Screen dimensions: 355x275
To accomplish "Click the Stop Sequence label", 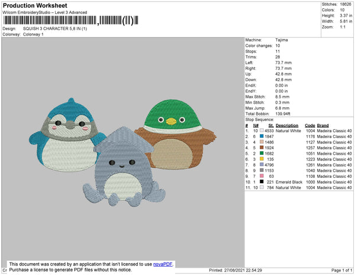I will 260,120.
